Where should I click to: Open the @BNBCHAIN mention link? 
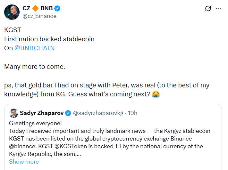point(34,48)
